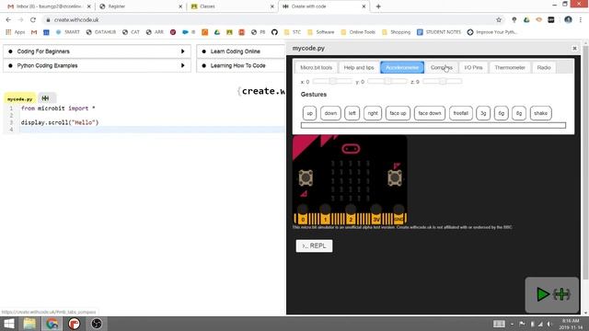This screenshot has height=331, width=589.
Task: Open Windows Start menu
Action: pos(8,324)
